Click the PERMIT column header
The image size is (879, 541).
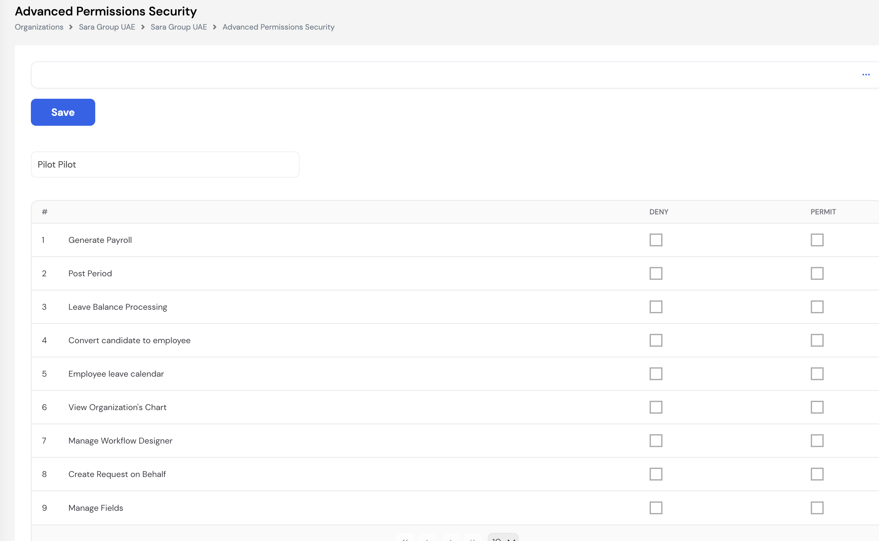click(x=823, y=212)
